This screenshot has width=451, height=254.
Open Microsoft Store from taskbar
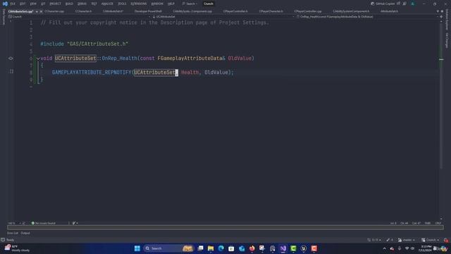coord(231,248)
